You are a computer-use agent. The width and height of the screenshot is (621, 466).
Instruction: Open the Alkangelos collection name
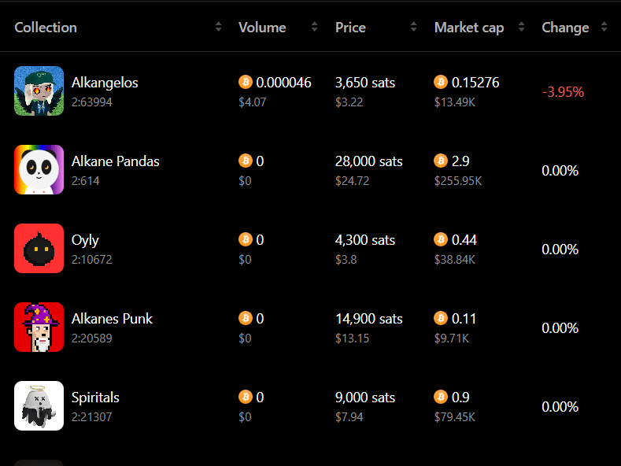click(x=105, y=83)
